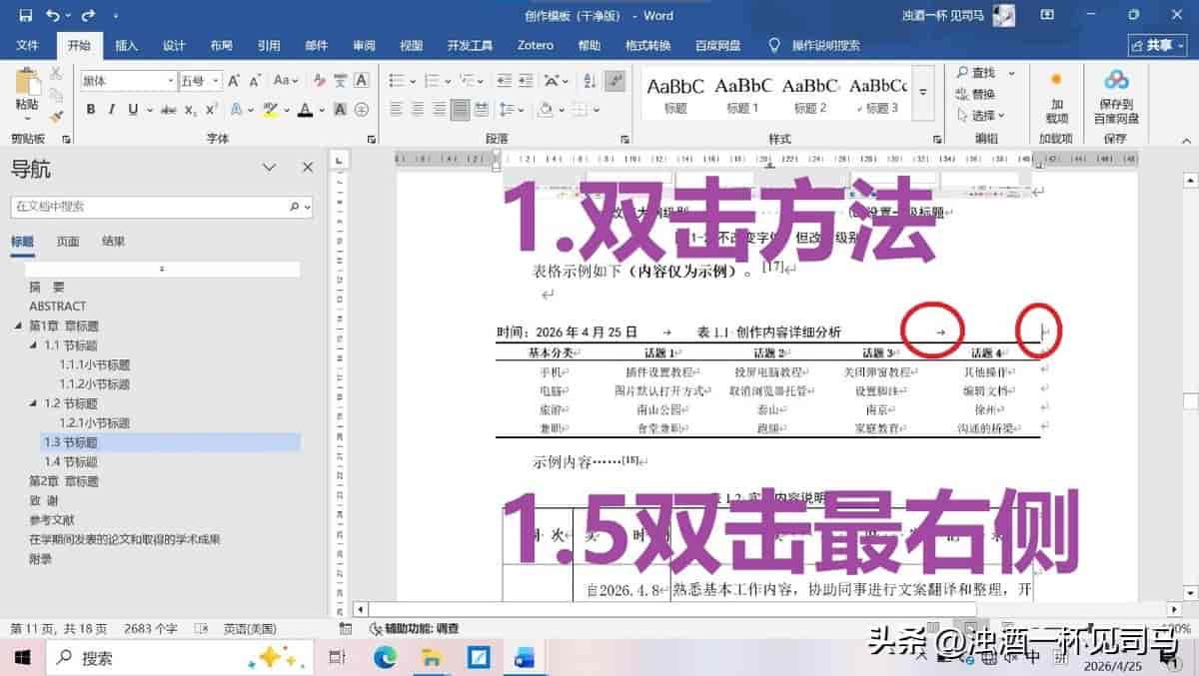Viewport: 1199px width, 676px height.
Task: Click the 替换 Replace button
Action: (x=976, y=94)
